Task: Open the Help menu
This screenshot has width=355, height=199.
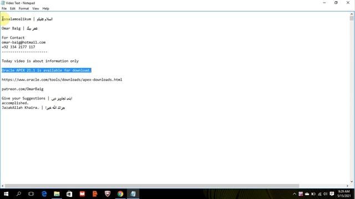Action: (45, 9)
